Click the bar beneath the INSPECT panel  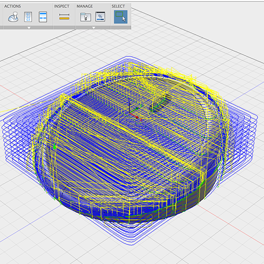click(64, 27)
